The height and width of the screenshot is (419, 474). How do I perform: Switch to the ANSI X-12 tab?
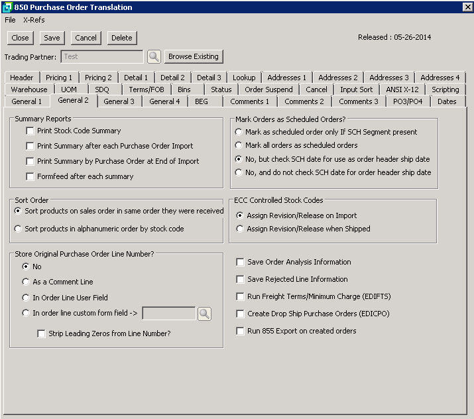[x=402, y=90]
